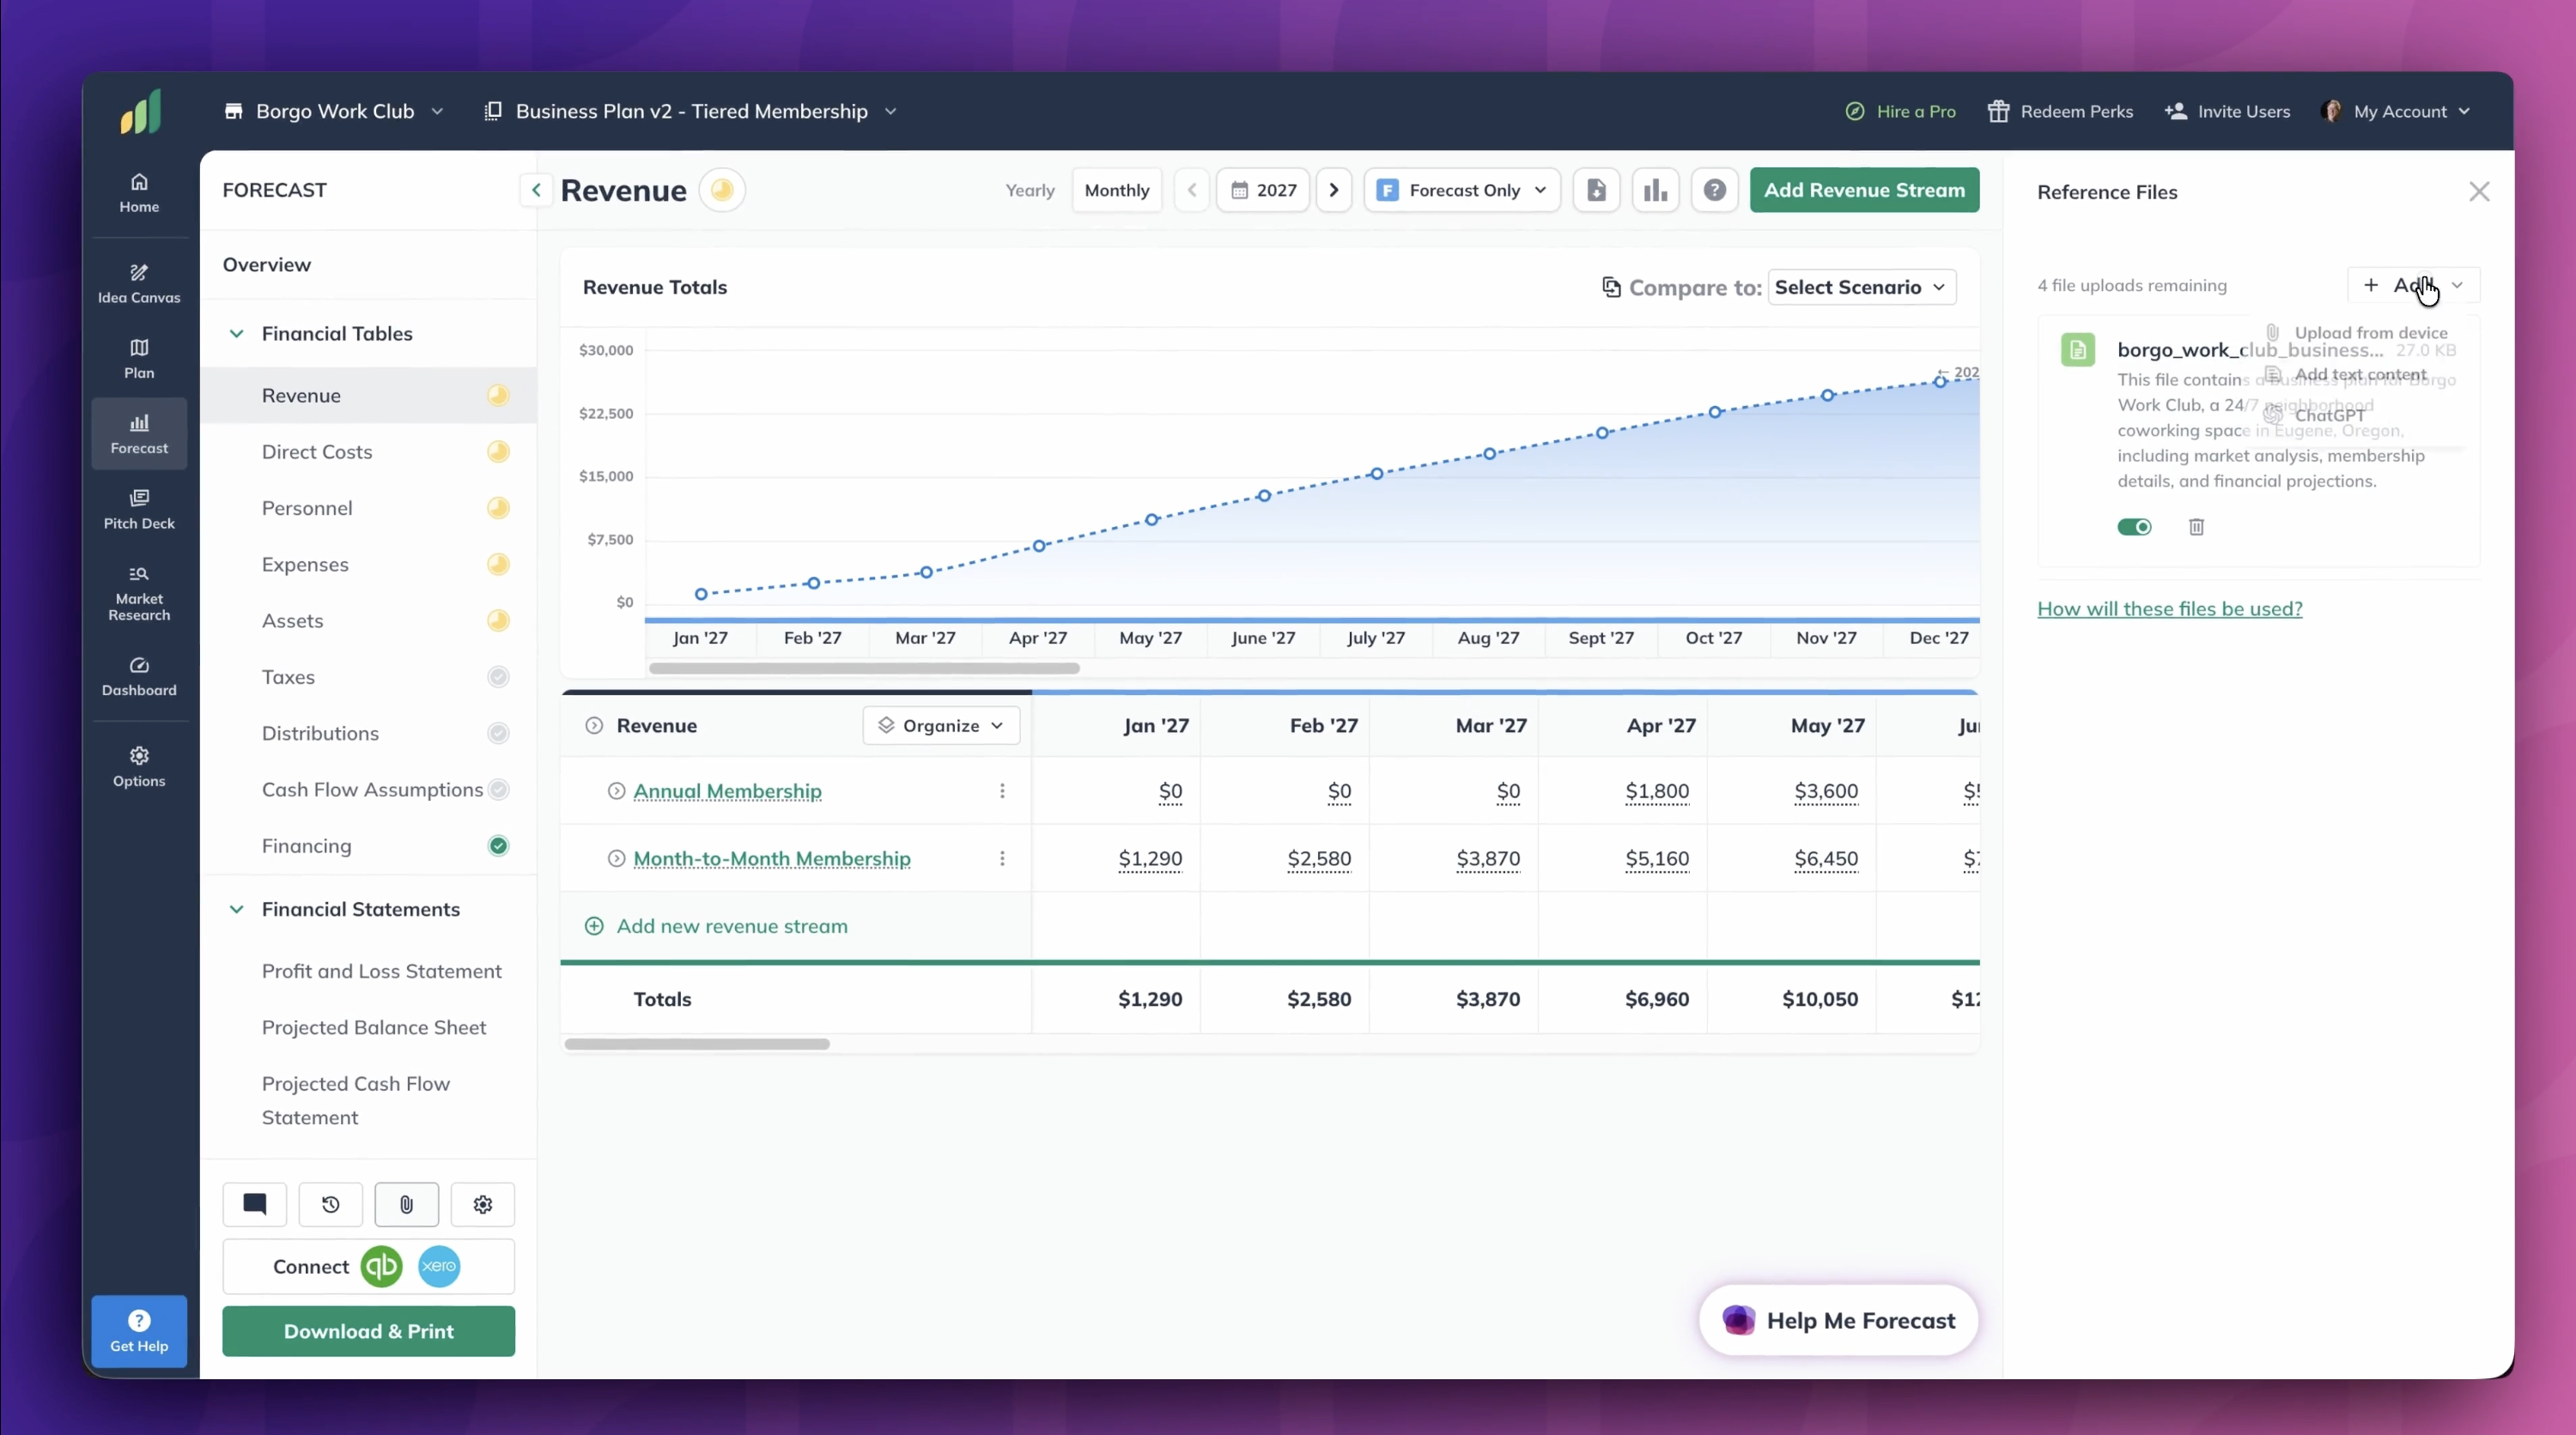Open the Organize dropdown
Viewport: 2576px width, 1435px height.
pyautogui.click(x=941, y=725)
